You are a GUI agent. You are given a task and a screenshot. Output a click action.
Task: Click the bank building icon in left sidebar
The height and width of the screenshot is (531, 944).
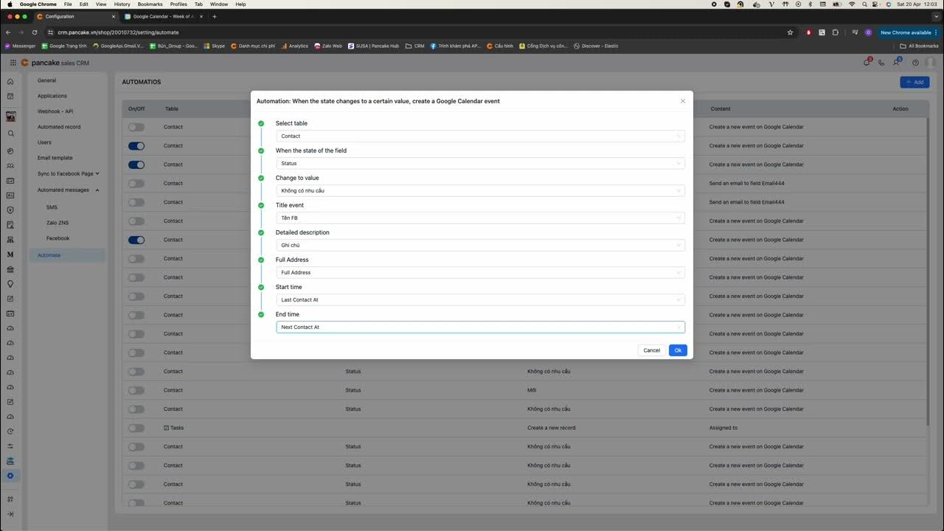click(10, 269)
